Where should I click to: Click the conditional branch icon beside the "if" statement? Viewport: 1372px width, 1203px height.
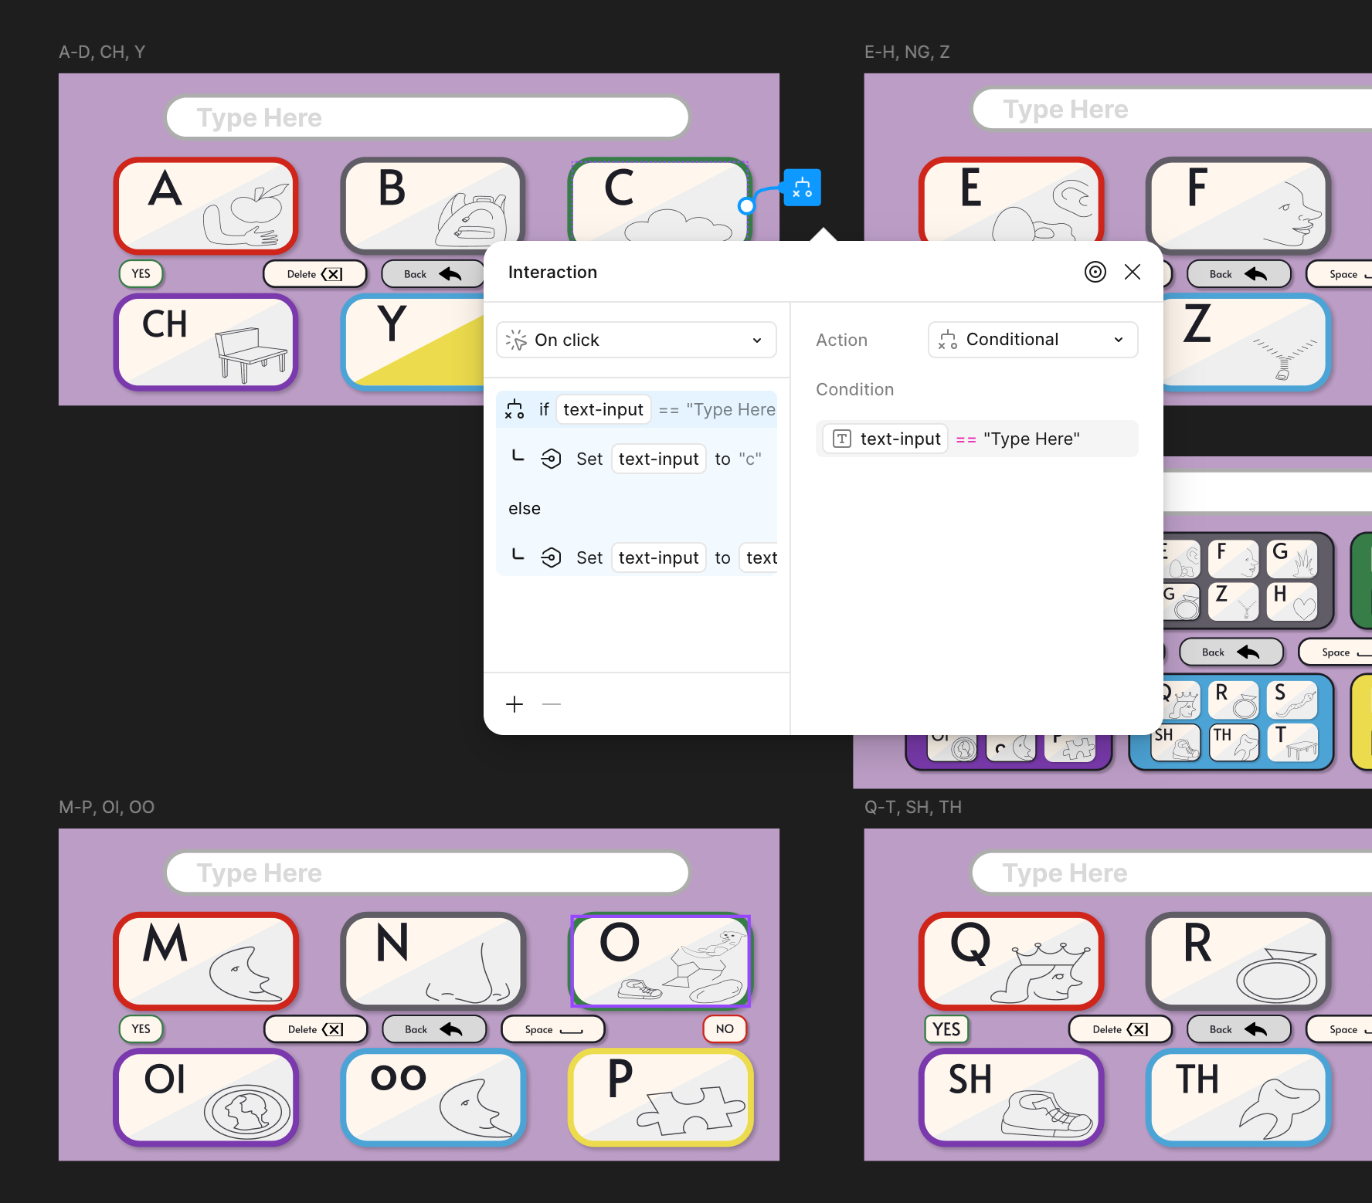point(514,409)
